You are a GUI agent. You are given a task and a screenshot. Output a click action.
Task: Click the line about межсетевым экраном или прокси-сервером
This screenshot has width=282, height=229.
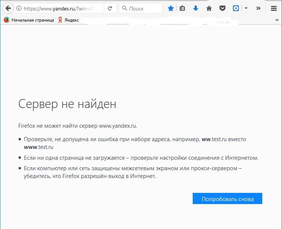pyautogui.click(x=133, y=172)
